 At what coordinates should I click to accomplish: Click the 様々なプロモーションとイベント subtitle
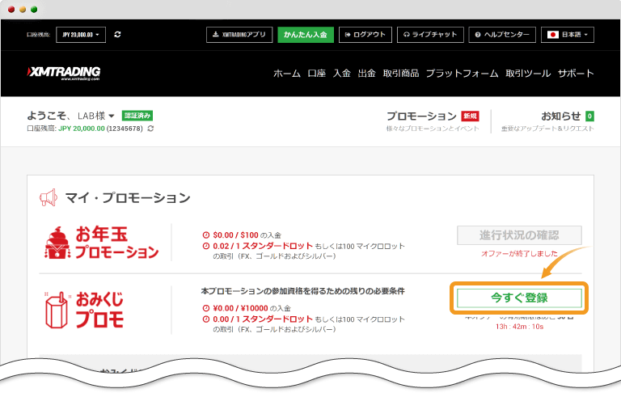point(433,129)
